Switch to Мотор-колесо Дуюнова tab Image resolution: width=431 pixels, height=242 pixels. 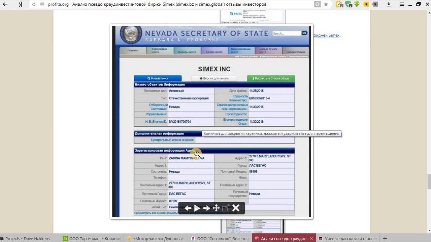156,238
